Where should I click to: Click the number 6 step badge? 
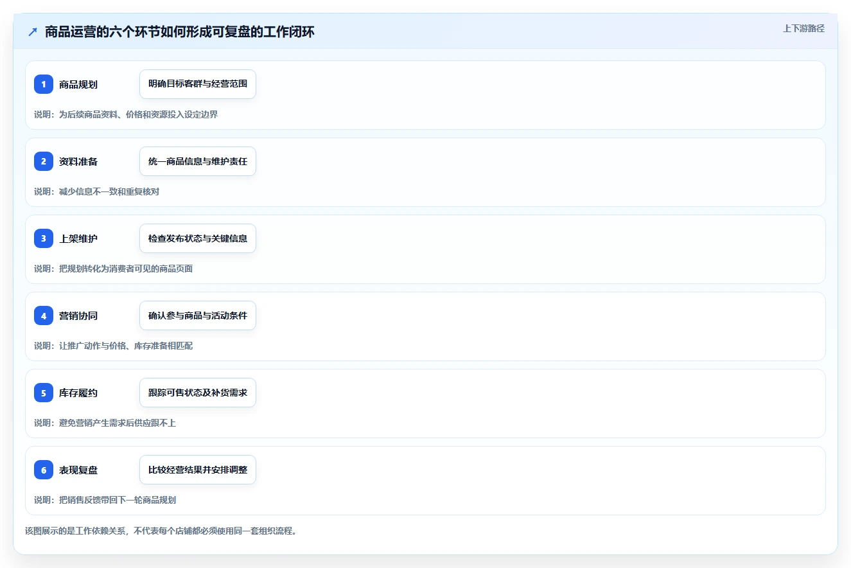coord(44,470)
